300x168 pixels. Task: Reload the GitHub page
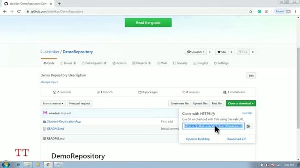[19, 11]
